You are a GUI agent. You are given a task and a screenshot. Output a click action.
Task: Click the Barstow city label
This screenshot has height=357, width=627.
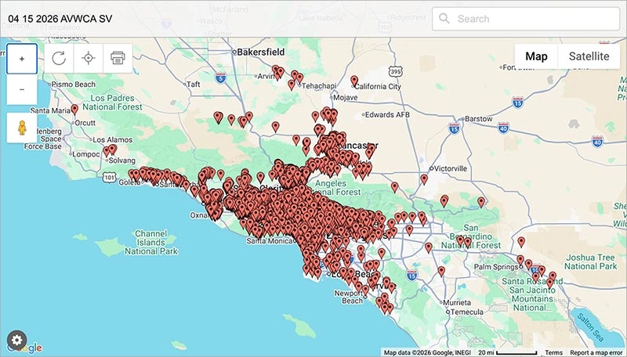pos(479,119)
